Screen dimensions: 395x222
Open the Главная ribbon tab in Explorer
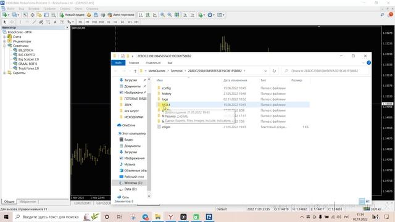pos(134,63)
